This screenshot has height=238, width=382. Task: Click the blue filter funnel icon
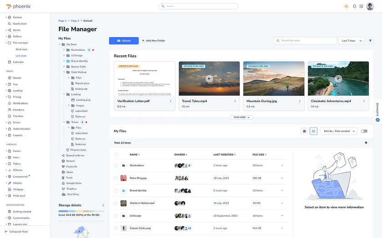(x=370, y=40)
